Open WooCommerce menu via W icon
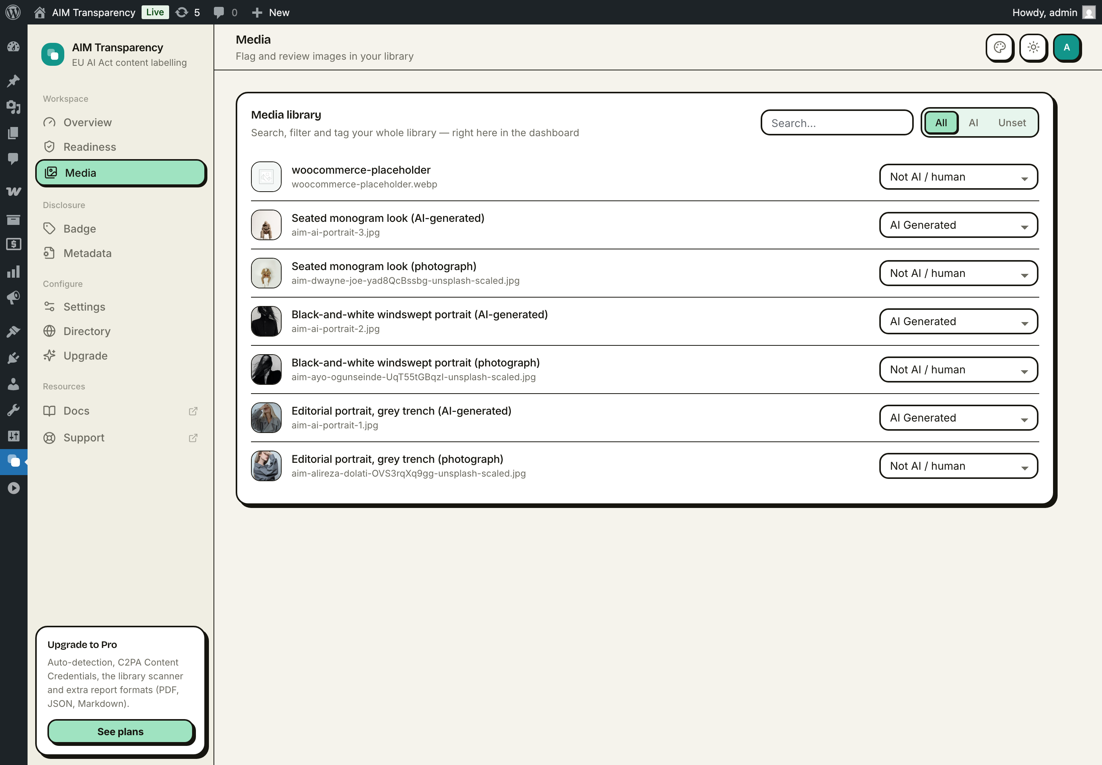This screenshot has width=1102, height=765. tap(13, 192)
